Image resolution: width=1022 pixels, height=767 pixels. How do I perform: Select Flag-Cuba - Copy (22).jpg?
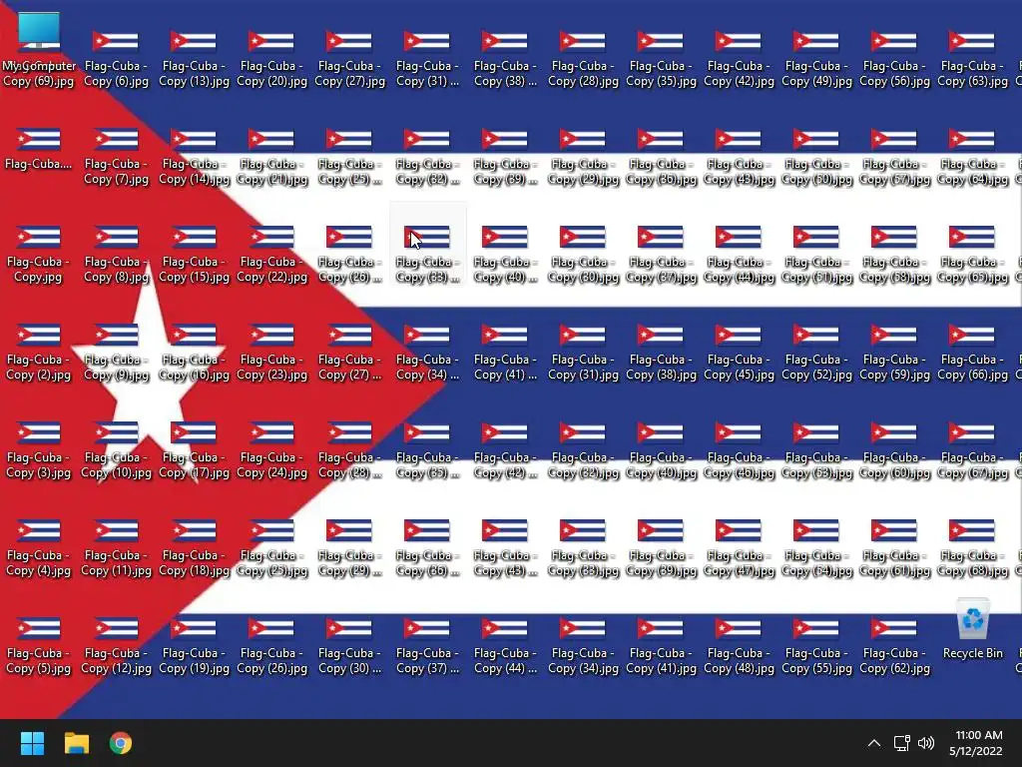click(271, 255)
